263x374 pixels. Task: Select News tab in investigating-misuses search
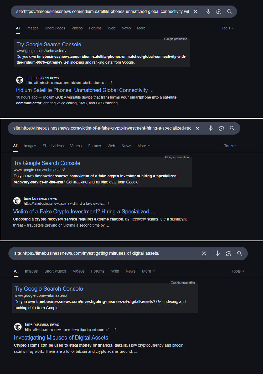point(131,271)
